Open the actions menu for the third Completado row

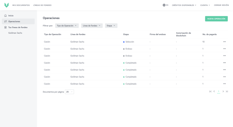click(225, 77)
